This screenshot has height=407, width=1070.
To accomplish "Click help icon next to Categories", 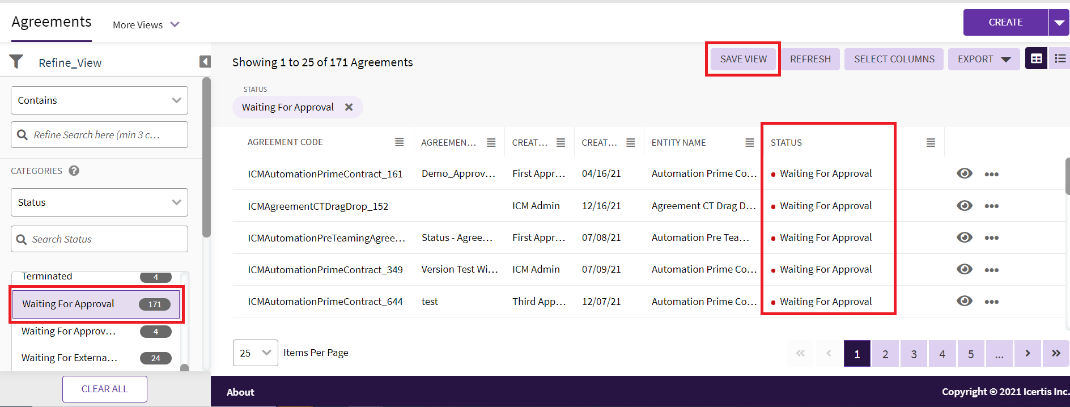I will (74, 171).
